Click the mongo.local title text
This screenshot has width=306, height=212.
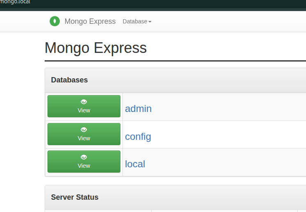[15, 2]
